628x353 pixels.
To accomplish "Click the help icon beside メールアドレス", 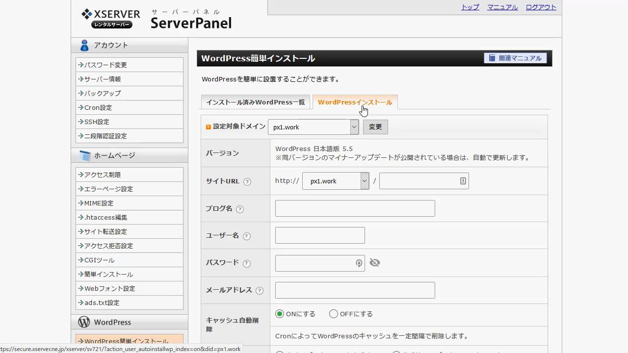I will pyautogui.click(x=260, y=291).
